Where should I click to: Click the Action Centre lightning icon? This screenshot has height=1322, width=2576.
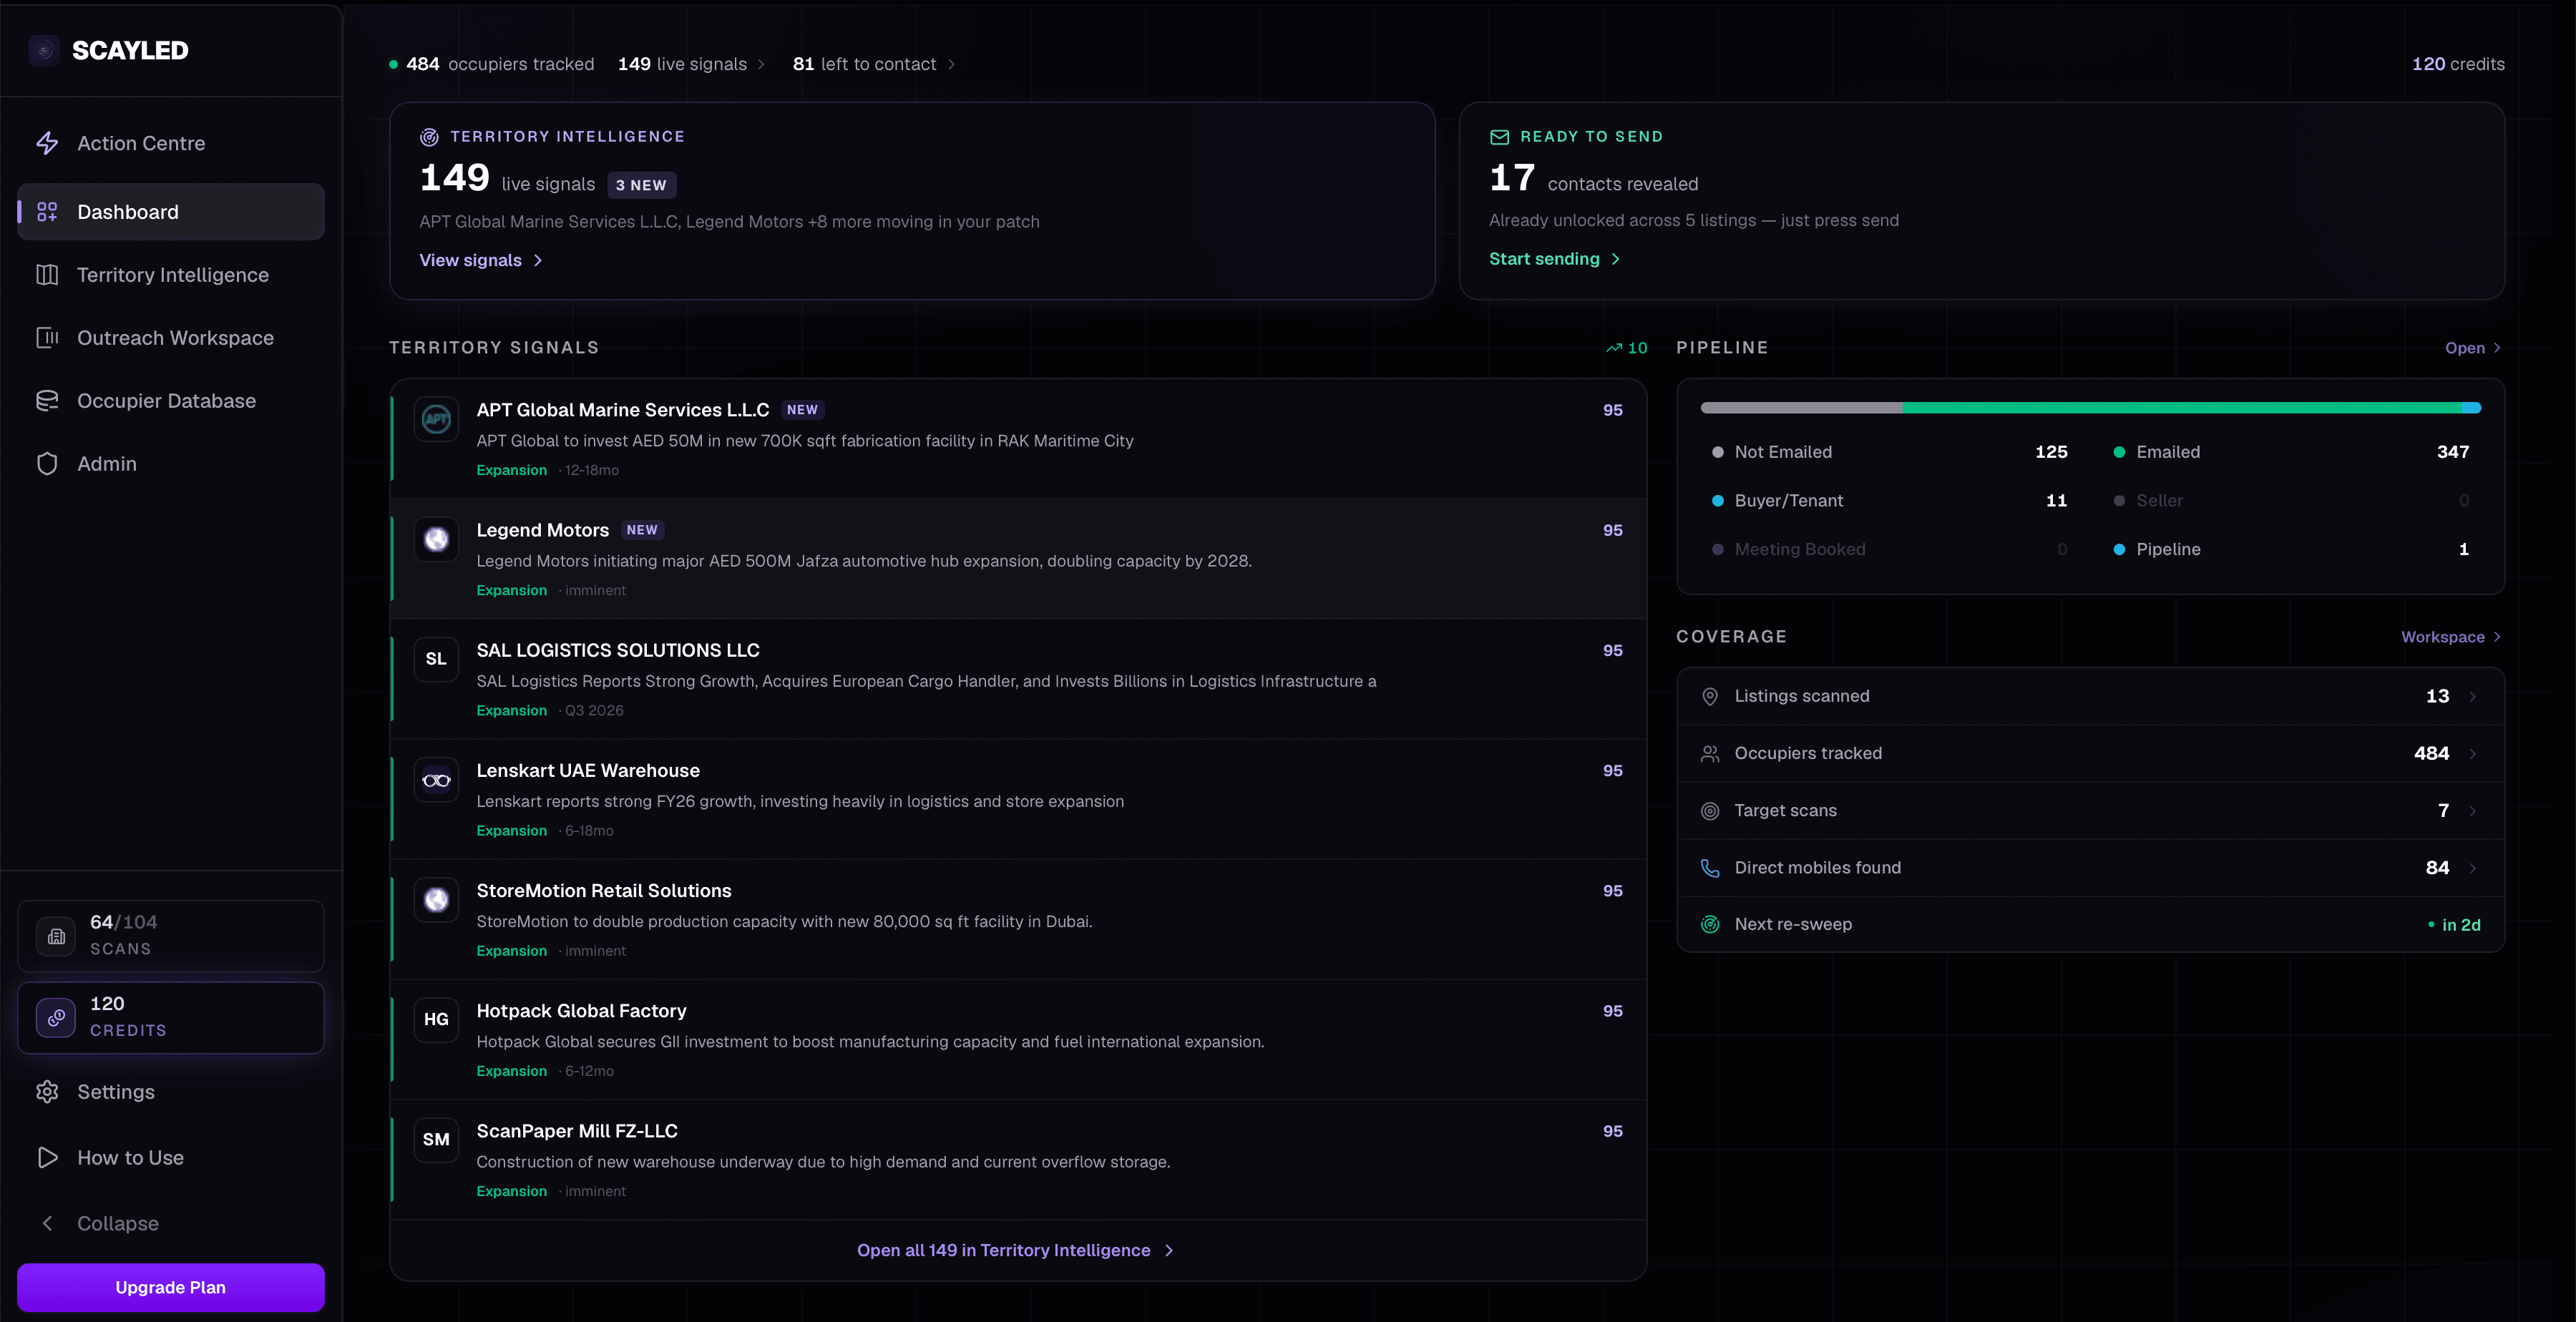click(x=47, y=143)
